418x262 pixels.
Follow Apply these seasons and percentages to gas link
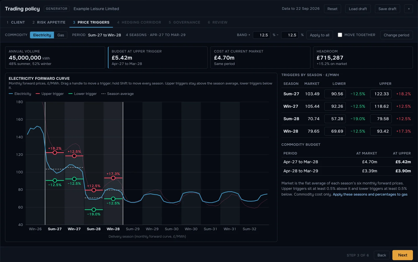[370, 194]
